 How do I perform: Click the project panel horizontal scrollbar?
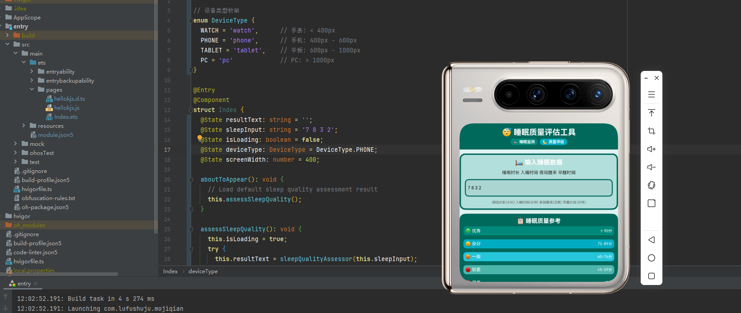click(59, 274)
